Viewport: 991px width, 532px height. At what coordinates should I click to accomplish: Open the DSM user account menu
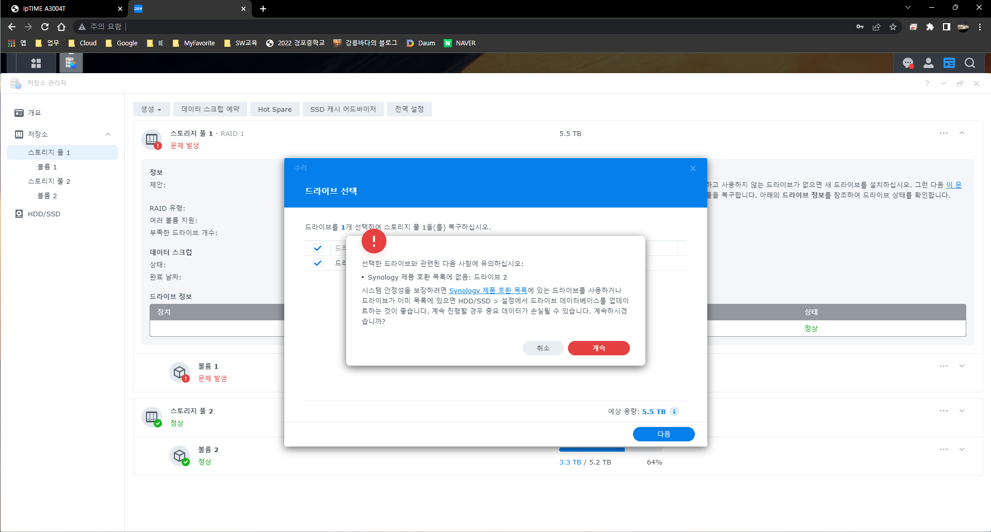tap(929, 63)
